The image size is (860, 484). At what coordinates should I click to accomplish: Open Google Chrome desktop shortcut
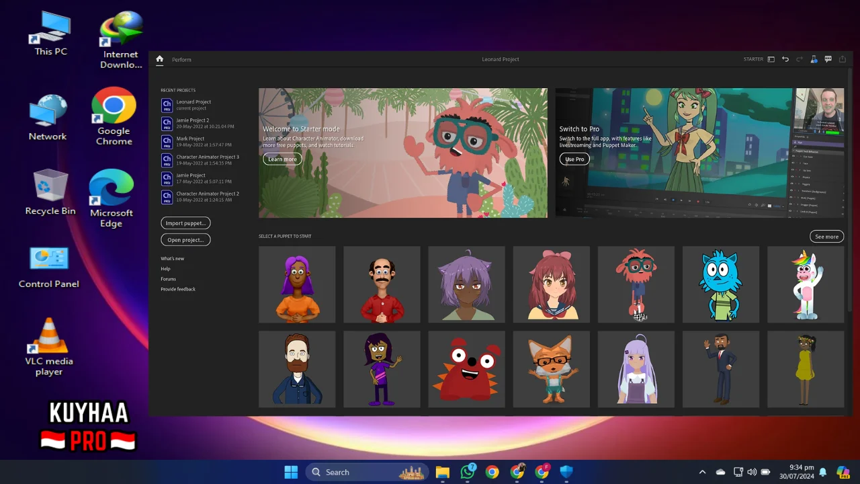click(114, 118)
